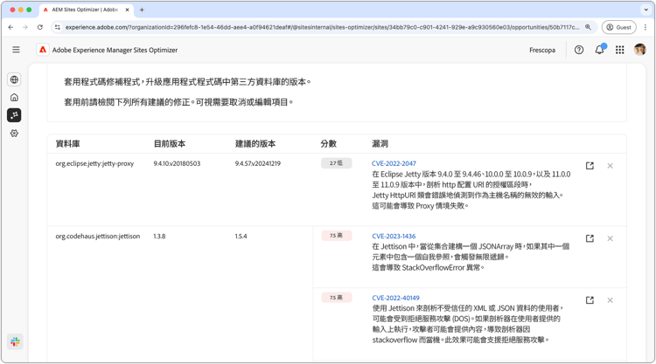Image resolution: width=656 pixels, height=364 pixels.
Task: Select org.codehaus.jettison:jettison library cell
Action: [97, 236]
